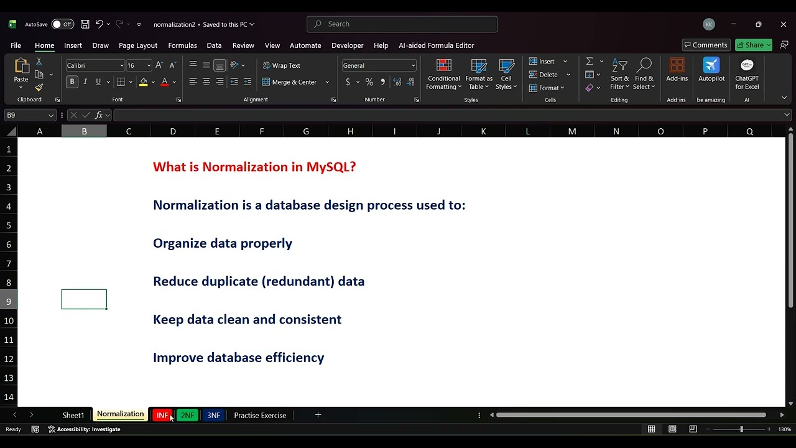
Task: Toggle Middle Align vertical alignment
Action: tap(206, 65)
